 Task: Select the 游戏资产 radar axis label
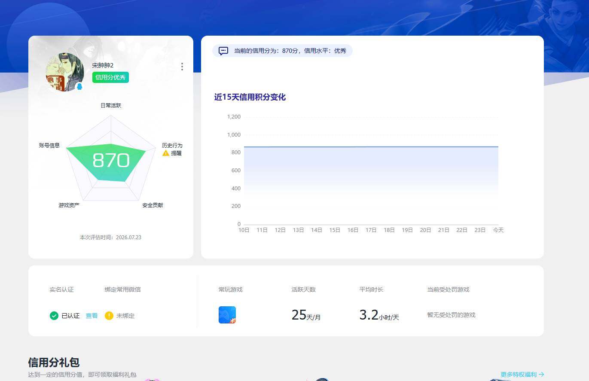(x=69, y=205)
